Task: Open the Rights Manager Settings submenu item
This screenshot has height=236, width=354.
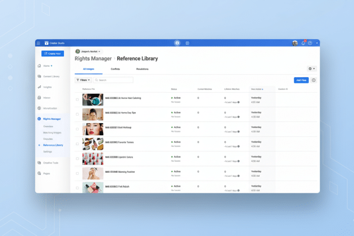Action: [x=47, y=151]
